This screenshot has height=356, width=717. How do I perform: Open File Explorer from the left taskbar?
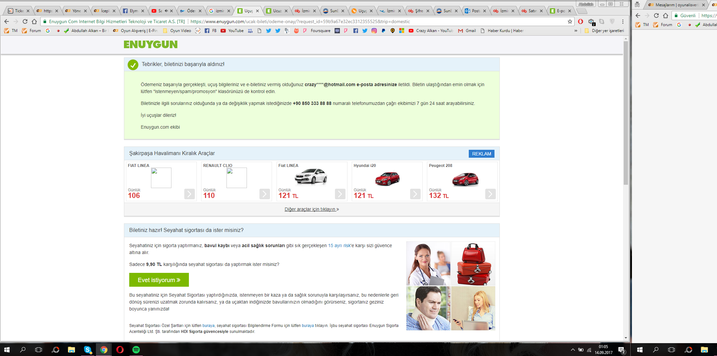pos(72,349)
